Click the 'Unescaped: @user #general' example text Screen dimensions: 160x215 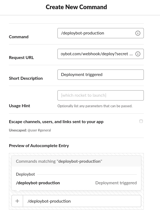pyautogui.click(x=30, y=130)
